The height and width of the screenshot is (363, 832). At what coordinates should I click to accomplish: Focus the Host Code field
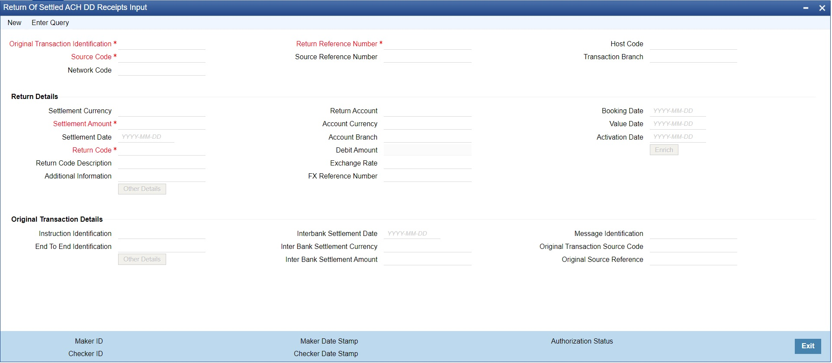[x=694, y=44]
